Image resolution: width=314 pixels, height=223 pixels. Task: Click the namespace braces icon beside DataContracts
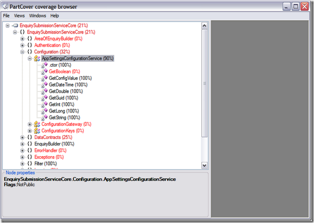point(30,138)
